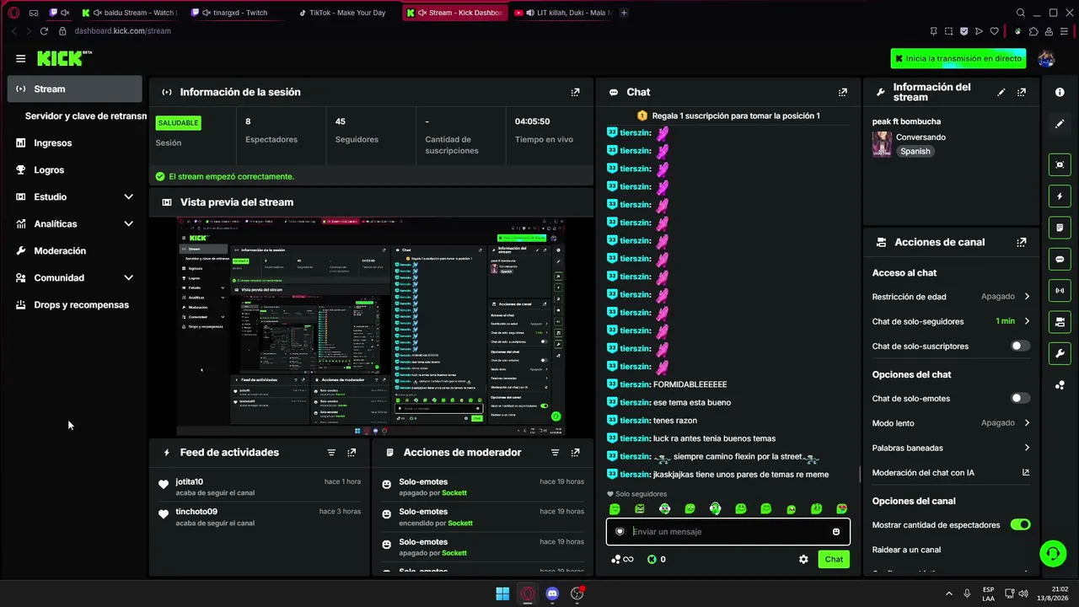This screenshot has width=1079, height=607.
Task: Click the chat identity badge icon
Action: tap(620, 532)
